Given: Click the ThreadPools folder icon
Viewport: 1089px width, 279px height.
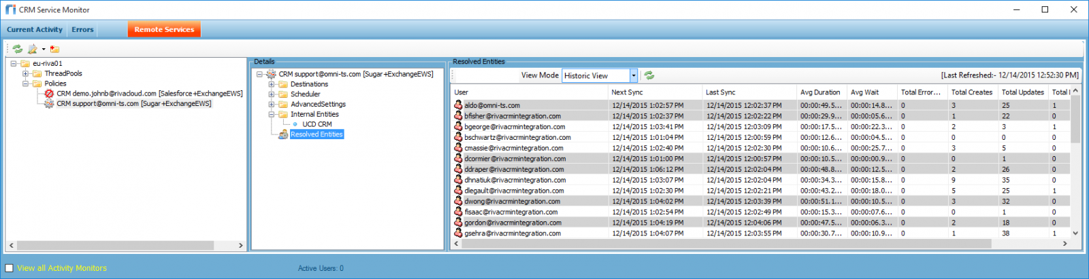Looking at the screenshot, I should pos(37,73).
